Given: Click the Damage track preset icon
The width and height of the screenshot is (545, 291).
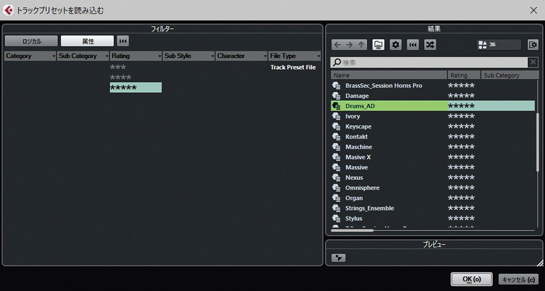Looking at the screenshot, I should (x=336, y=96).
